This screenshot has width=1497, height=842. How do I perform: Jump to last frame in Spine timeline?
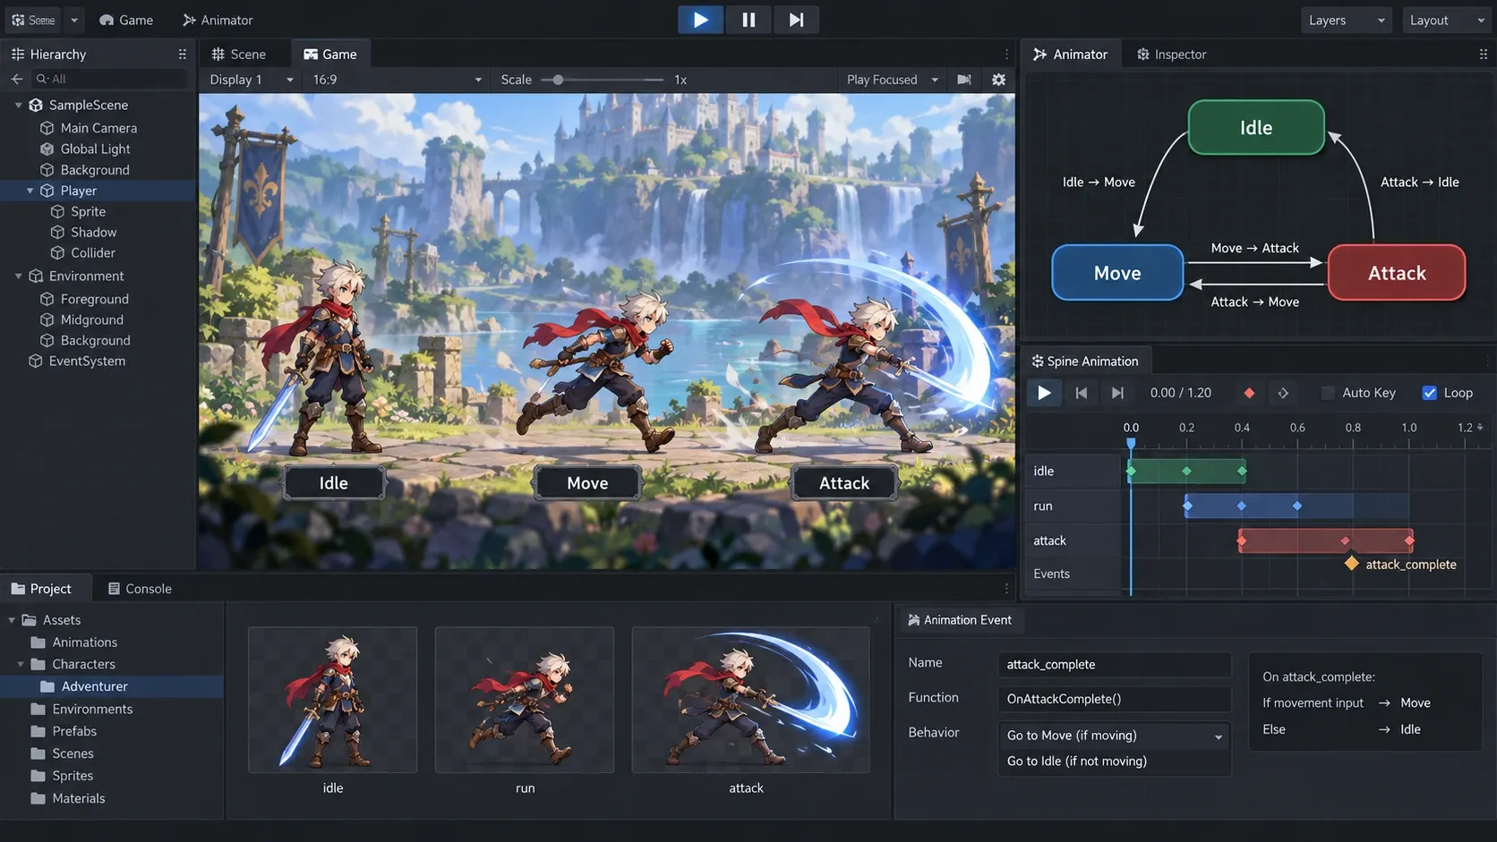(x=1117, y=393)
